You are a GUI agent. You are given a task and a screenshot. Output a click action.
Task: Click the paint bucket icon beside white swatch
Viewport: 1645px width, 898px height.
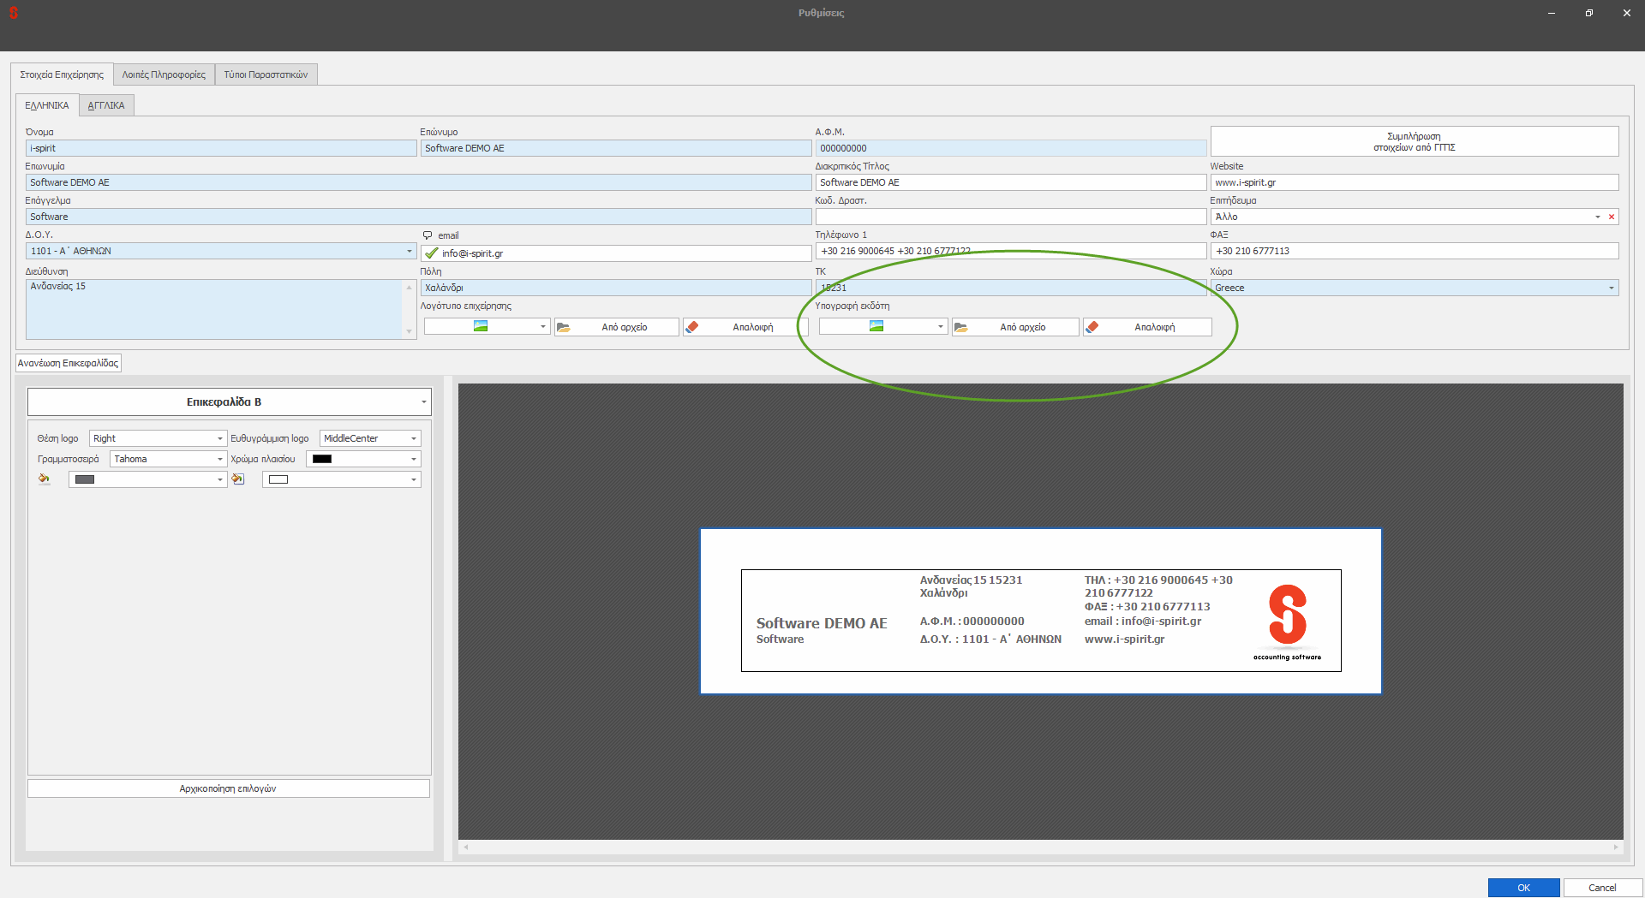[x=238, y=479]
